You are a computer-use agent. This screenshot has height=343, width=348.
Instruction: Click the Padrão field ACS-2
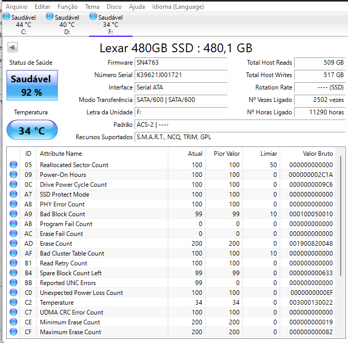(240, 125)
